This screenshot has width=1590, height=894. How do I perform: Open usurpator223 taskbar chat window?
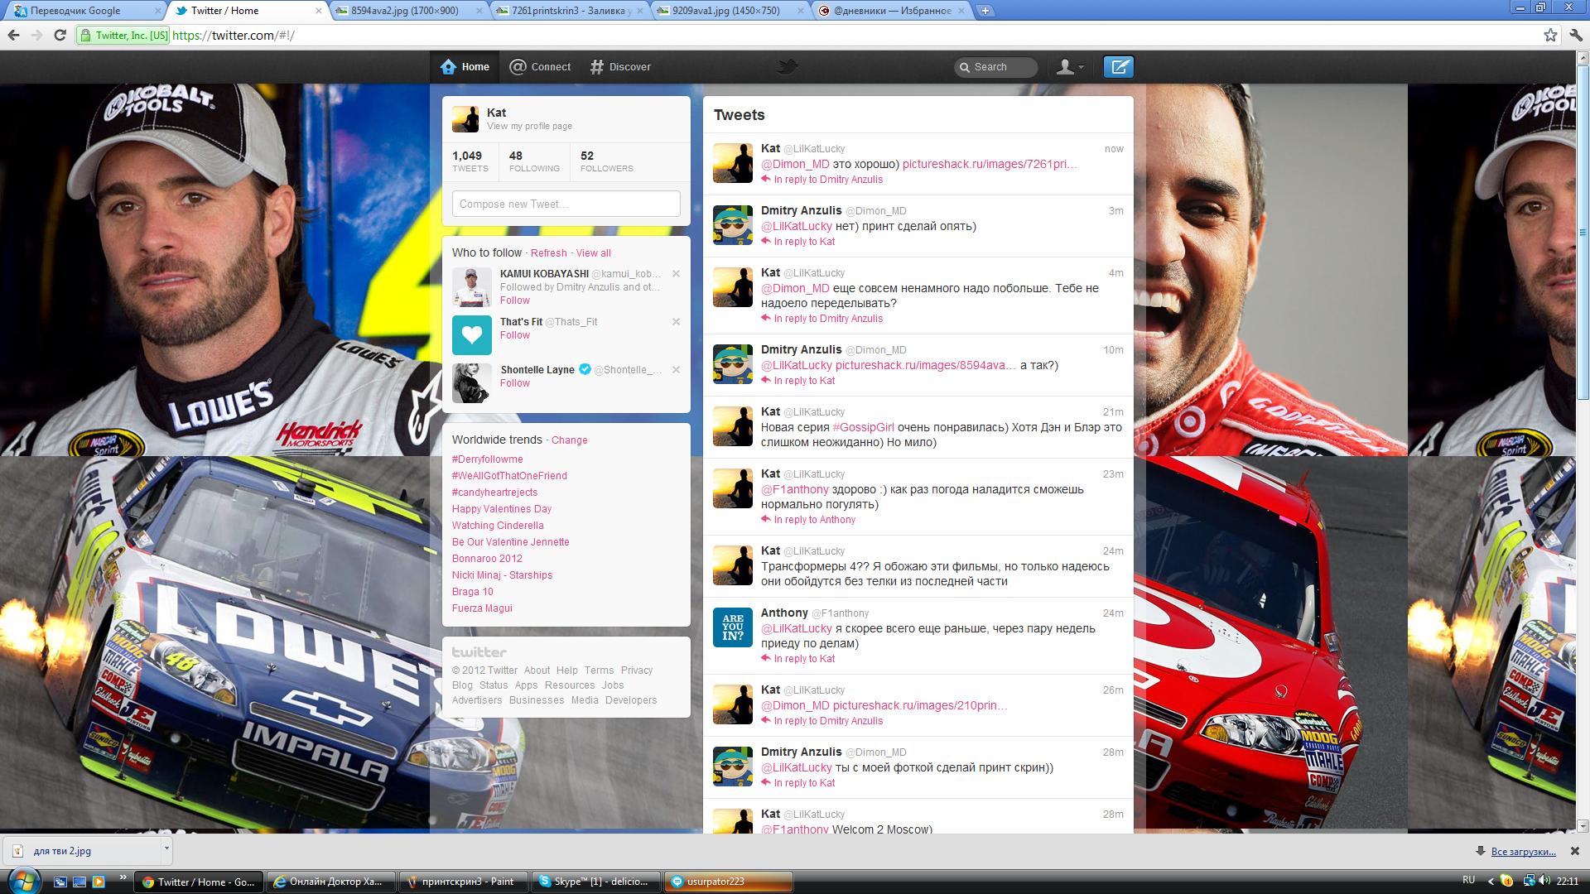click(x=729, y=882)
